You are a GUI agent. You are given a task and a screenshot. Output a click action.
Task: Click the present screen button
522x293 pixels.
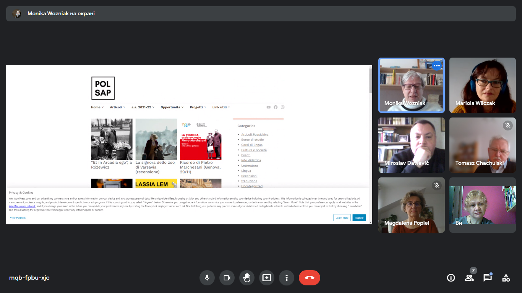point(267,278)
